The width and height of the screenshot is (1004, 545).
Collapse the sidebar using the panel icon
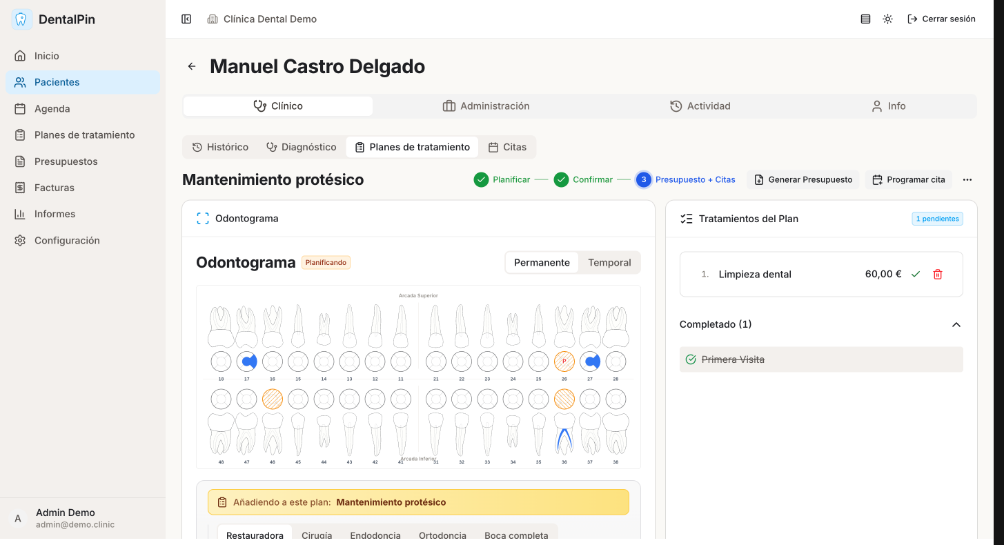[x=186, y=19]
